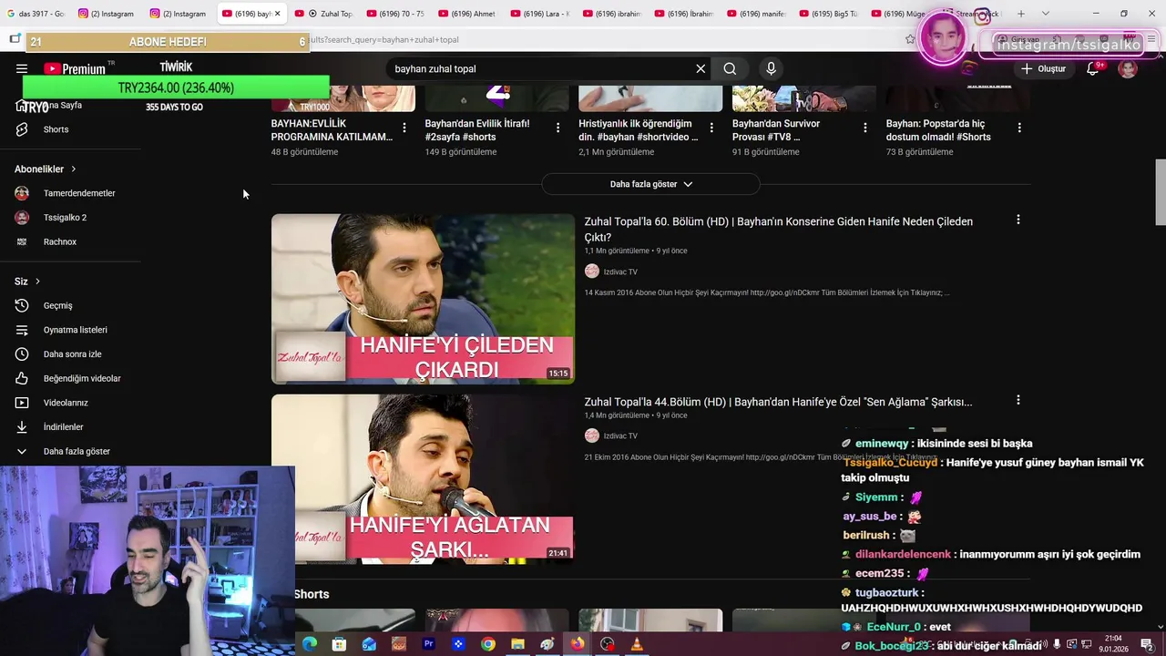Viewport: 1166px width, 656px height.
Task: Open the Windows notification center icon
Action: coord(1147,644)
